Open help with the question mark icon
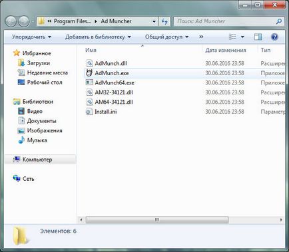 pyautogui.click(x=274, y=37)
